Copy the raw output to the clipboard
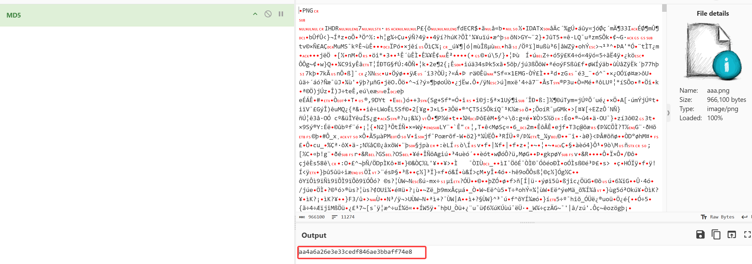The image size is (752, 264). (716, 234)
